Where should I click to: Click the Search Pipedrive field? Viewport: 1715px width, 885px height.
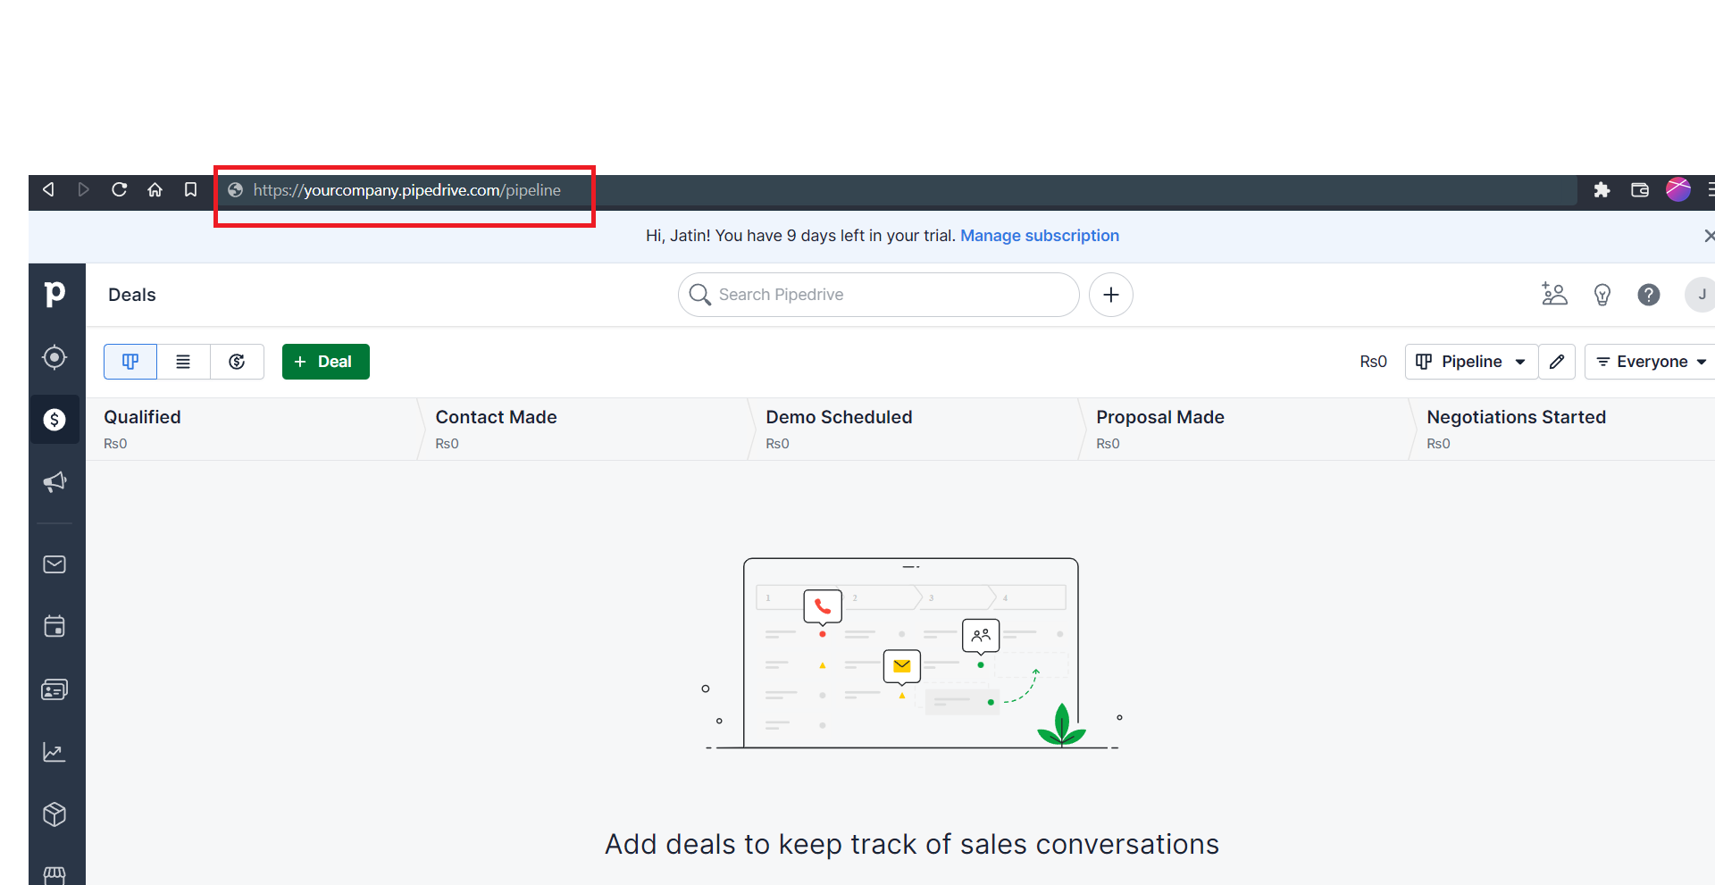[x=880, y=295]
